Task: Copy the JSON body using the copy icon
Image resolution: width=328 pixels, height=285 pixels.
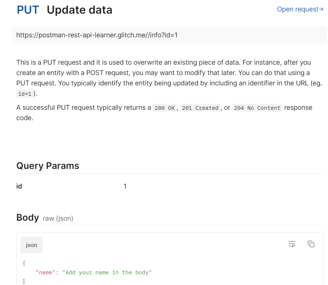Action: pyautogui.click(x=311, y=244)
